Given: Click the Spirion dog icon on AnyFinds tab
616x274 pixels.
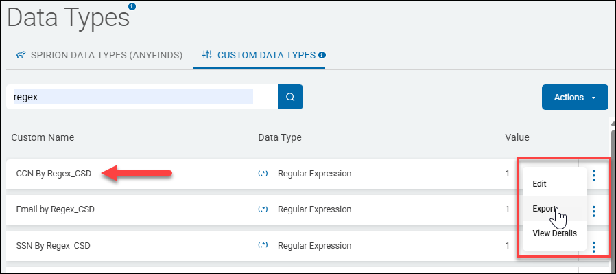Looking at the screenshot, I should click(21, 56).
